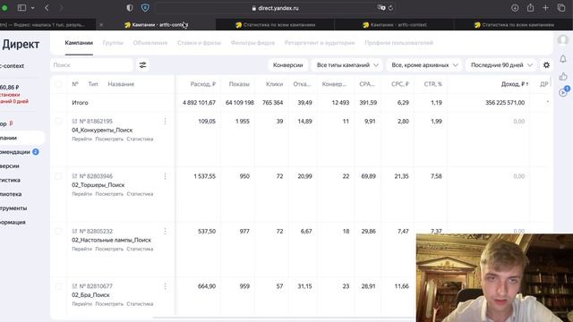Open 'Последние 90 дней' period dropdown
Screen dimensions: 573x322
pos(501,65)
